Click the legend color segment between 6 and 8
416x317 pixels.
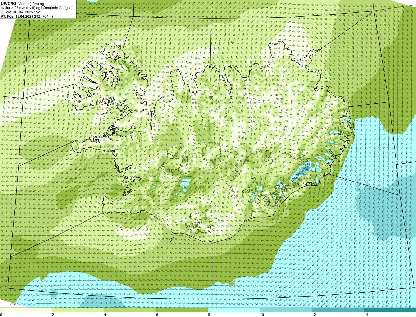182,310
